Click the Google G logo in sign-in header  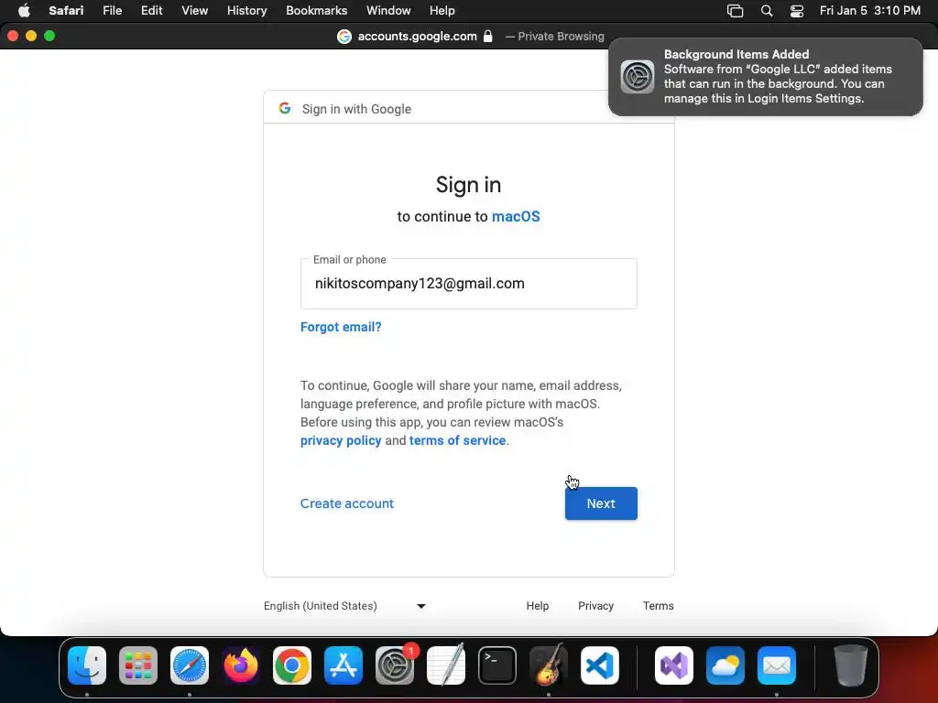click(x=285, y=108)
